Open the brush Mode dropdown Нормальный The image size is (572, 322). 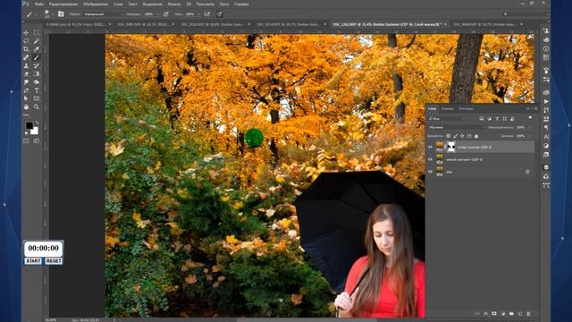[x=103, y=14]
